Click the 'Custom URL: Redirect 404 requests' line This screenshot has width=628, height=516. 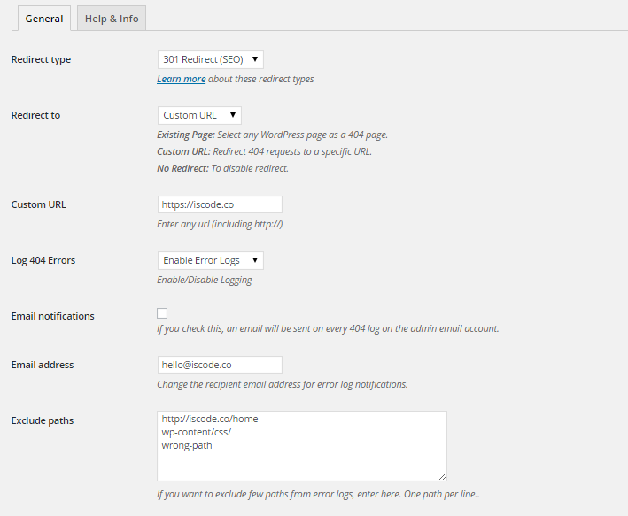(x=264, y=151)
